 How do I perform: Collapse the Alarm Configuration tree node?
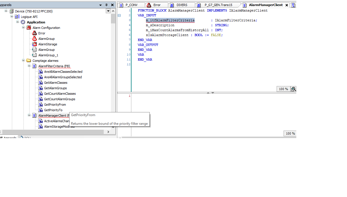pos(23,28)
